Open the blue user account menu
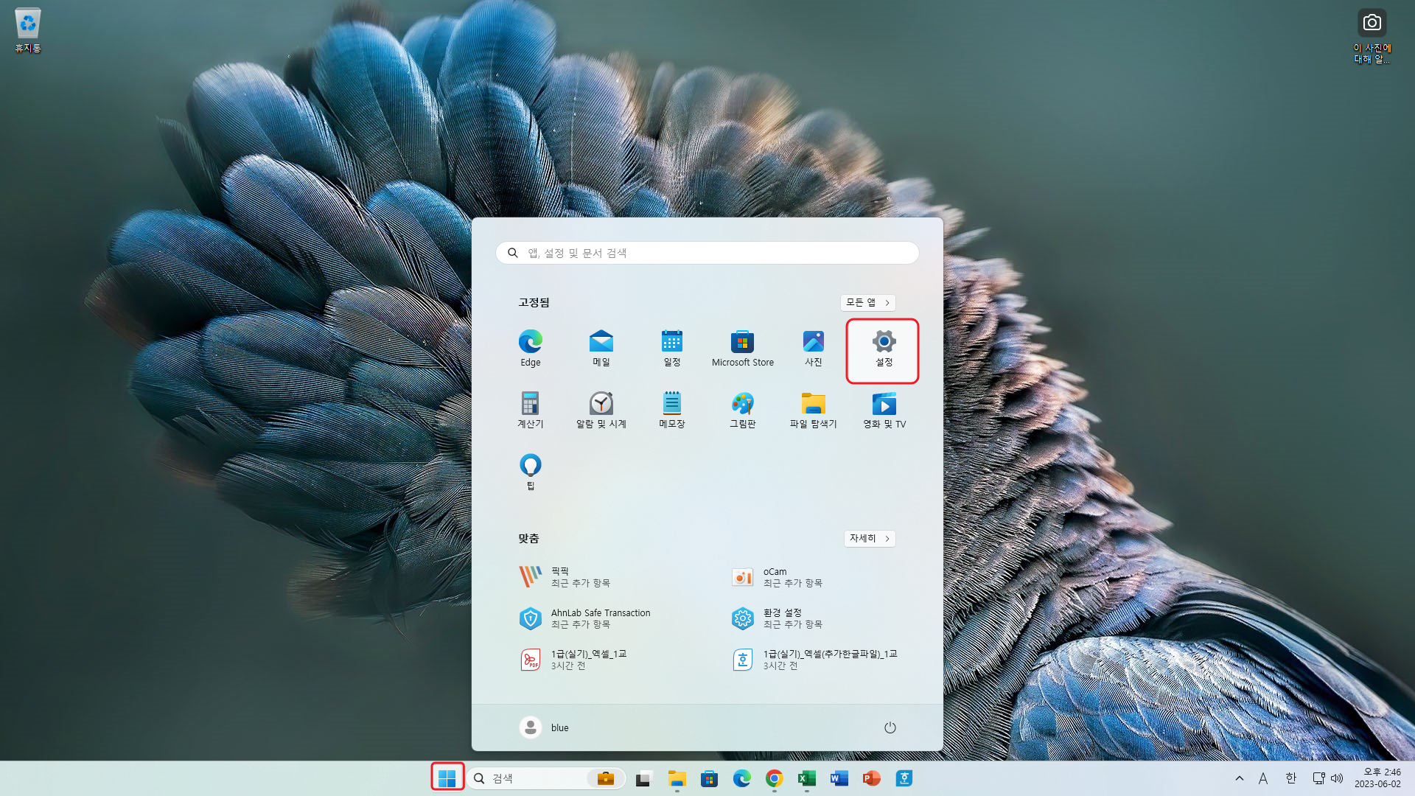1415x796 pixels. coord(545,727)
